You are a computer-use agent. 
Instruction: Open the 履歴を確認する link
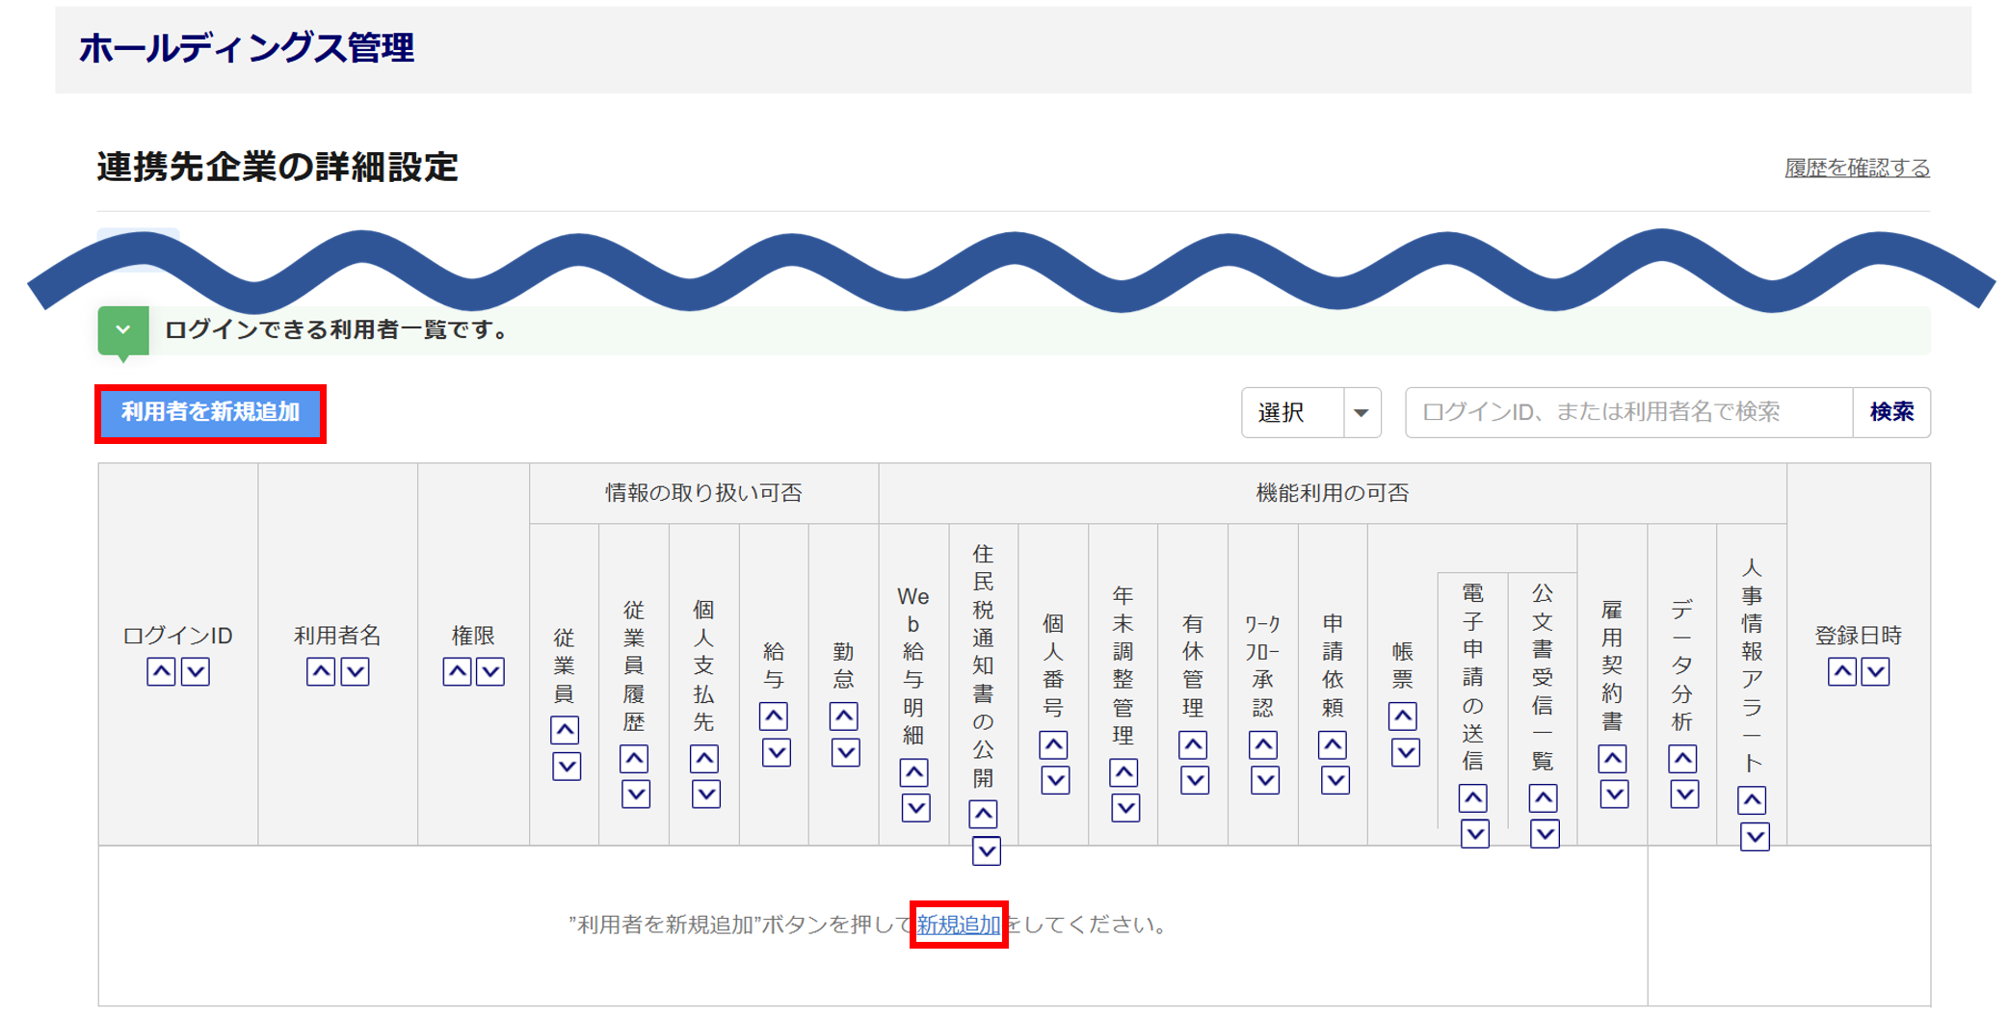click(x=1857, y=168)
